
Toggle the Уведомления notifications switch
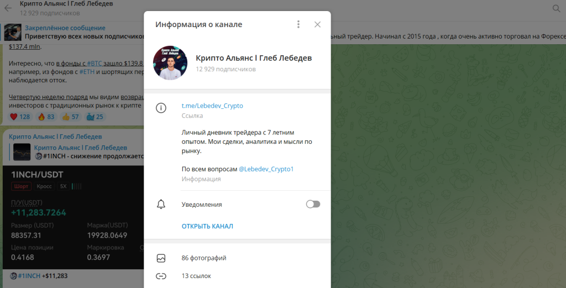tap(313, 205)
